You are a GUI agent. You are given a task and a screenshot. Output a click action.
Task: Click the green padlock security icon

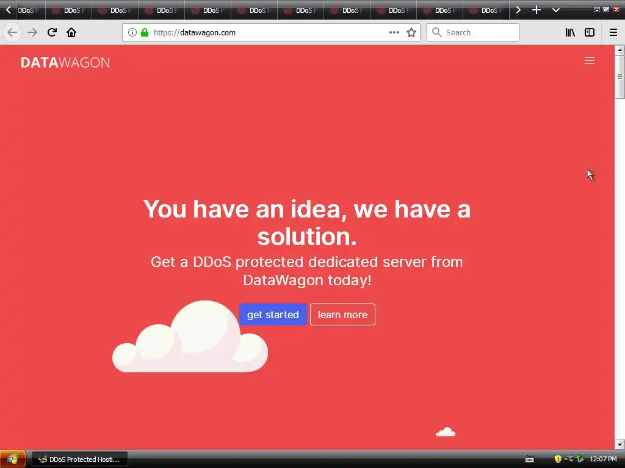pyautogui.click(x=145, y=32)
